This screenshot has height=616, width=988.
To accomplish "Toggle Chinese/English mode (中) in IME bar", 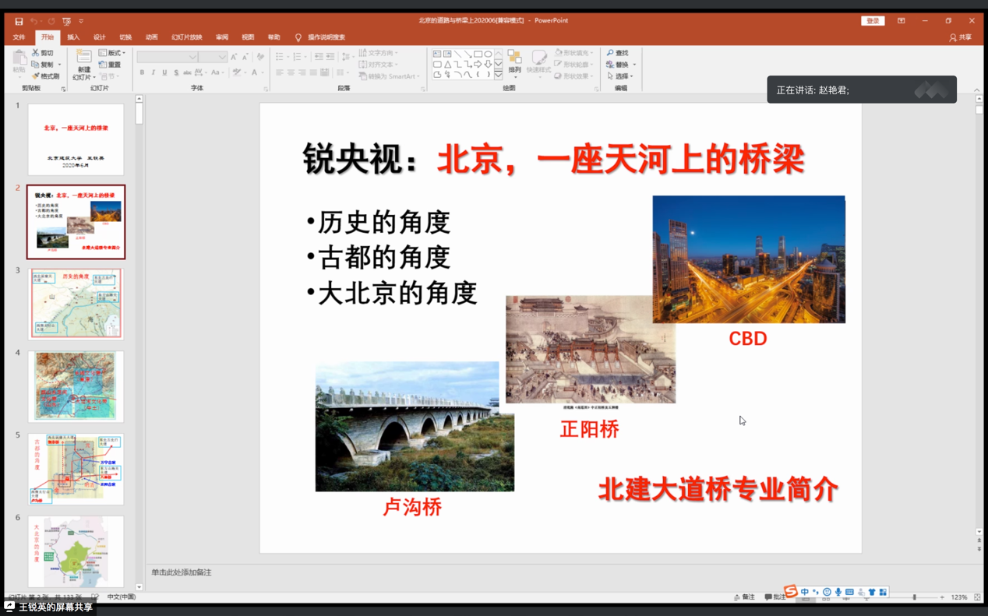I will (804, 593).
